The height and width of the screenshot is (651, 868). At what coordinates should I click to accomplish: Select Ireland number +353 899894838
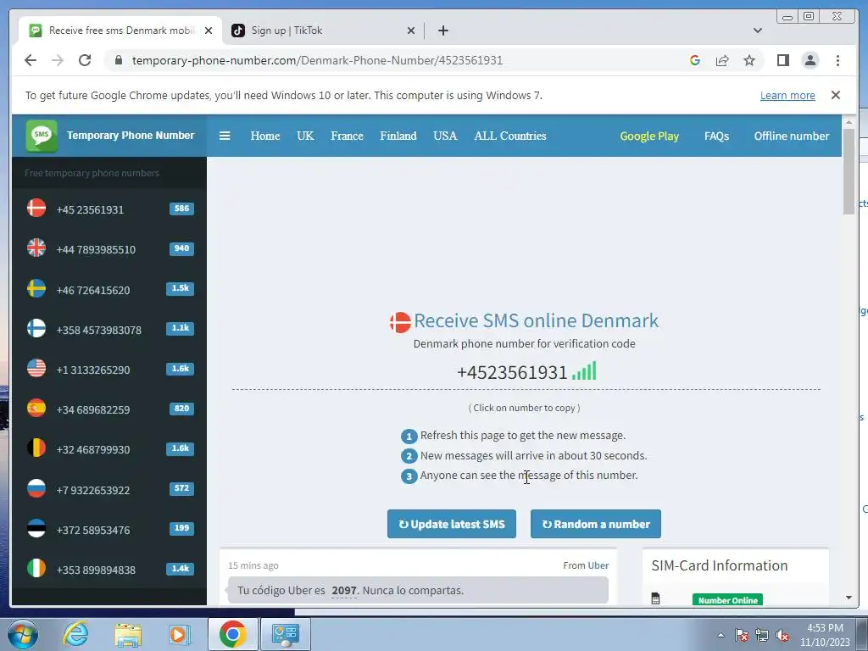109,569
